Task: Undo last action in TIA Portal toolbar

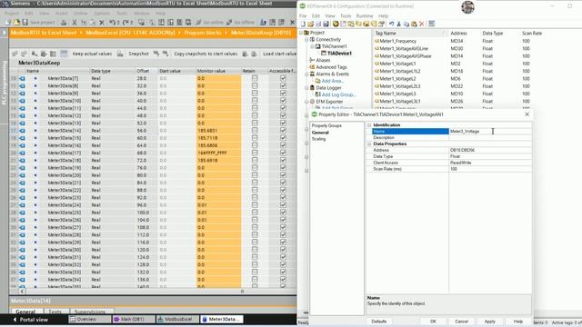Action: [113, 23]
